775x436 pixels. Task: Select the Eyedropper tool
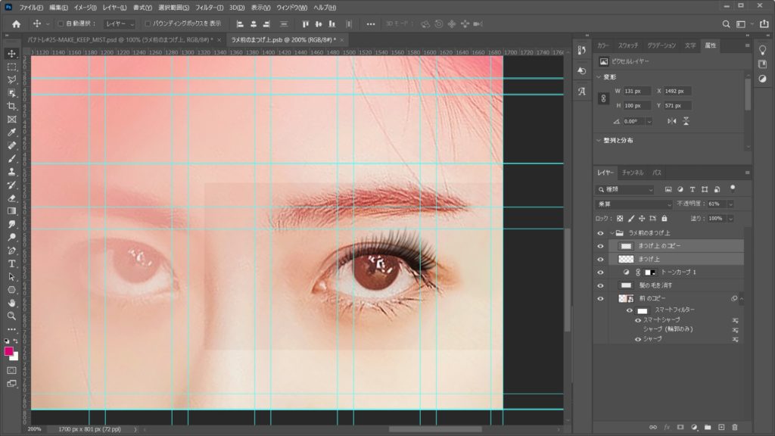click(12, 132)
